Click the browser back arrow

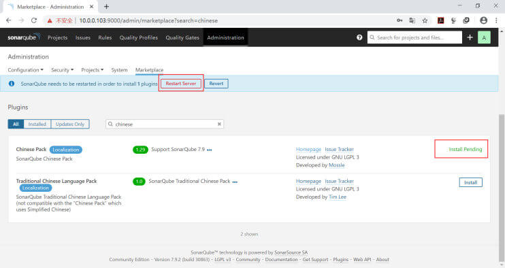click(x=9, y=20)
